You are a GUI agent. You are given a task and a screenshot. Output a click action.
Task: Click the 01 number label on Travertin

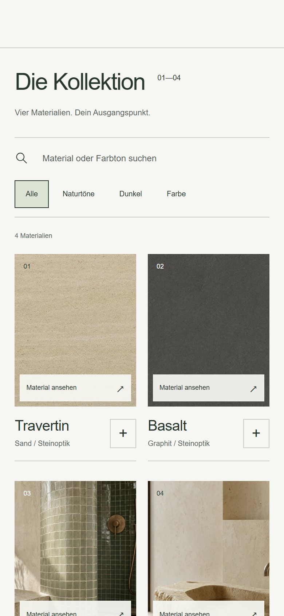(27, 266)
